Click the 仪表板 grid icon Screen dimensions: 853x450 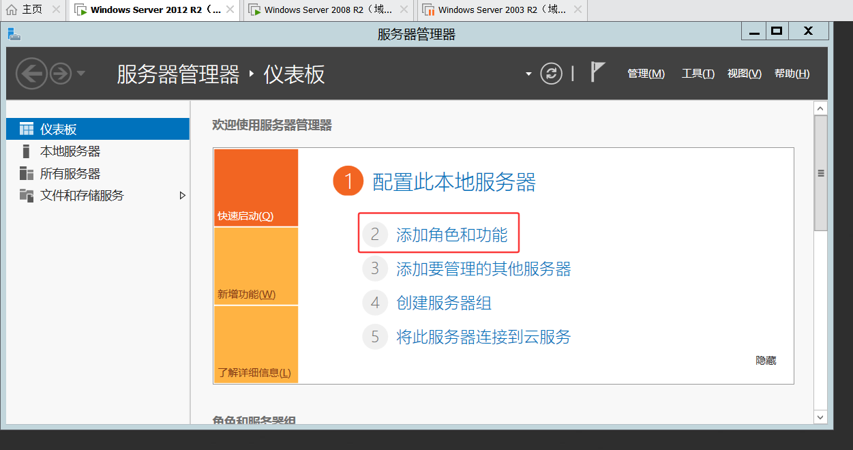click(27, 129)
